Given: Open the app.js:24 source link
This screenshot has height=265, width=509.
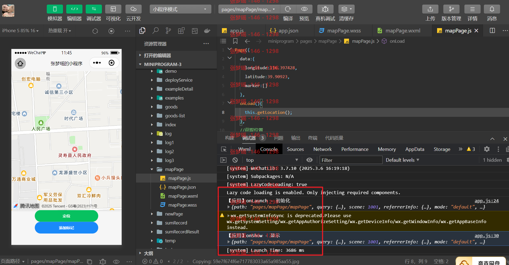Looking at the screenshot, I should 487,201.
